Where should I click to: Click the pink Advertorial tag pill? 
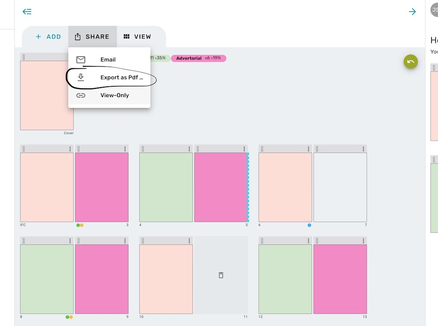[x=198, y=58]
